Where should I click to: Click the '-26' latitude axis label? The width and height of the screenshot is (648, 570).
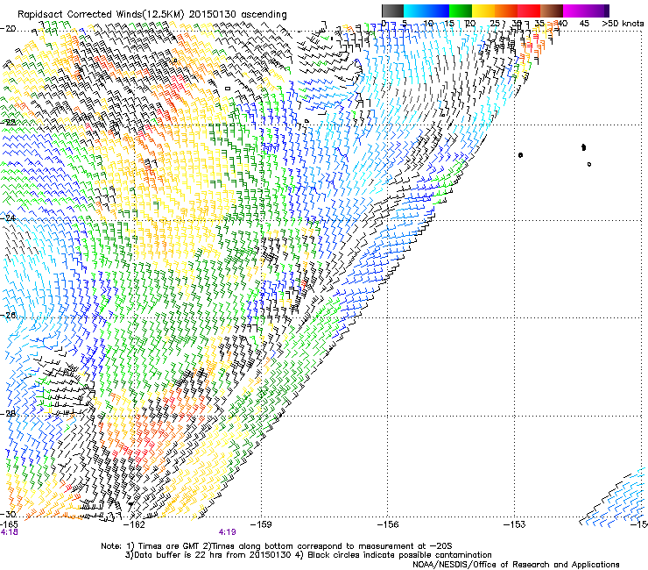click(x=8, y=316)
